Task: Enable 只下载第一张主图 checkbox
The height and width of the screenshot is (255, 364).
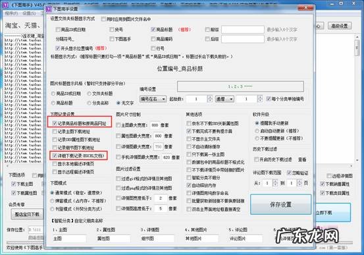Action: [189, 154]
